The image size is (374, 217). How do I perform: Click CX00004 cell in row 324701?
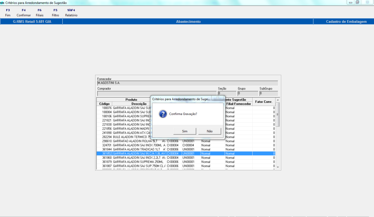pos(173,145)
